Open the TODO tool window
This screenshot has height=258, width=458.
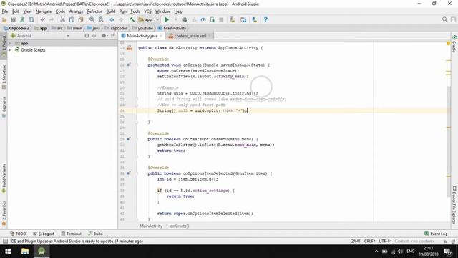[x=18, y=234]
